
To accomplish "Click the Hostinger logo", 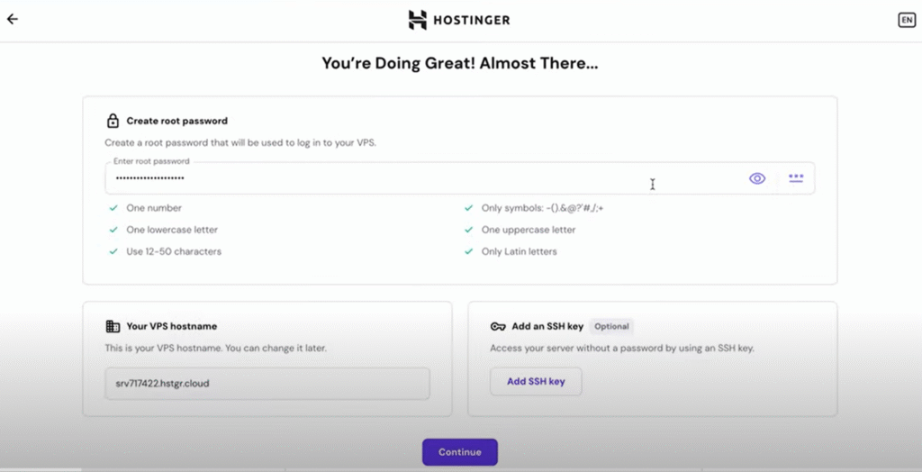I will [459, 20].
